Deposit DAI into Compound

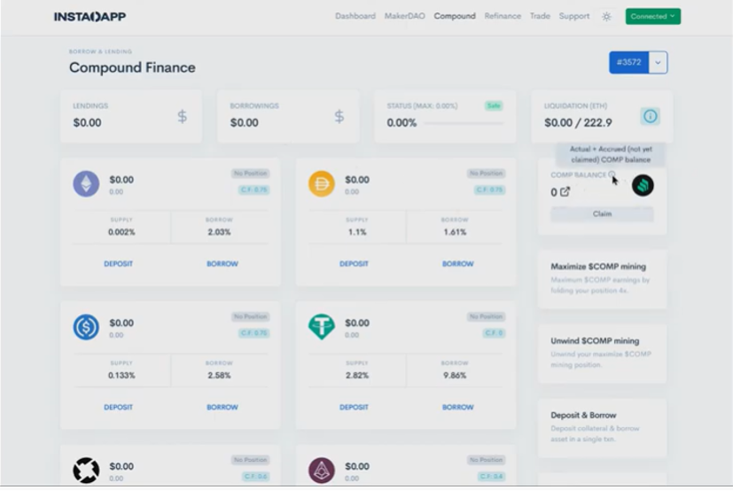coord(354,264)
